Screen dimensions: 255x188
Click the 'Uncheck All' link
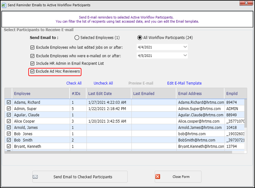[103, 83]
